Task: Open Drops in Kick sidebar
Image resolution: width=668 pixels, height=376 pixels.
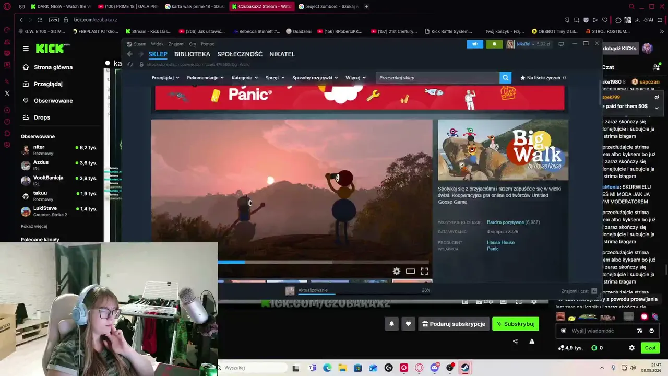Action: pos(42,118)
